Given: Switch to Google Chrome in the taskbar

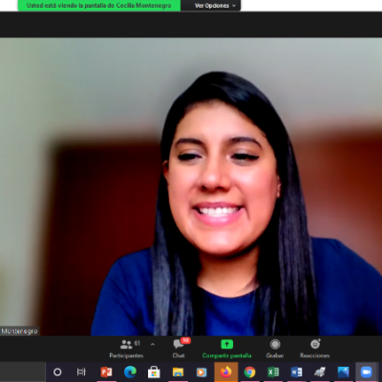Looking at the screenshot, I should 249,371.
